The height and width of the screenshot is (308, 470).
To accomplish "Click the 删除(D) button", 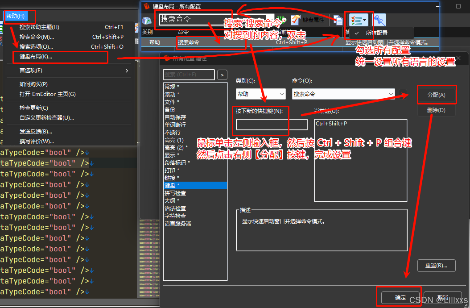I will (436, 110).
